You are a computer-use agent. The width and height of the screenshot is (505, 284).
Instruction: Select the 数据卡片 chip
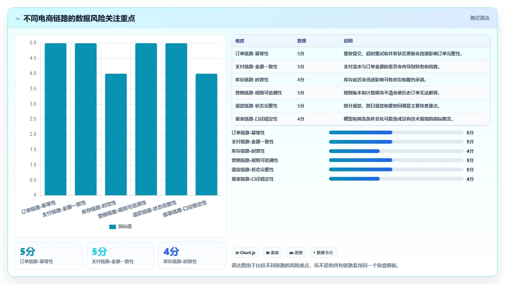point(323,253)
